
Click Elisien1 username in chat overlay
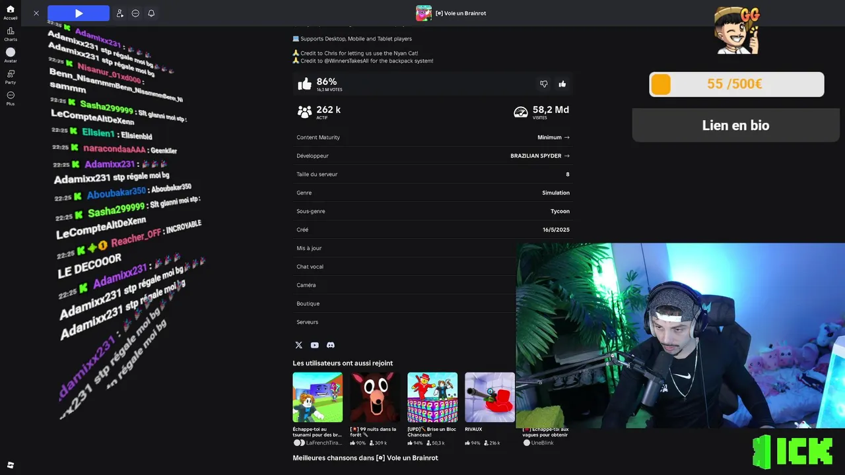click(98, 133)
